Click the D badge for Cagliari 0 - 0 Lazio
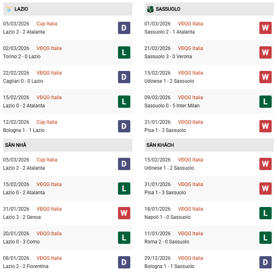The width and height of the screenshot is (277, 275). point(124,77)
